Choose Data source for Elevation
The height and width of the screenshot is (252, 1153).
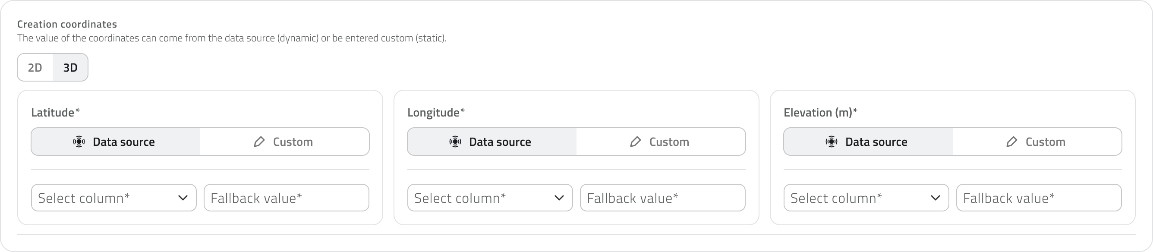[868, 142]
